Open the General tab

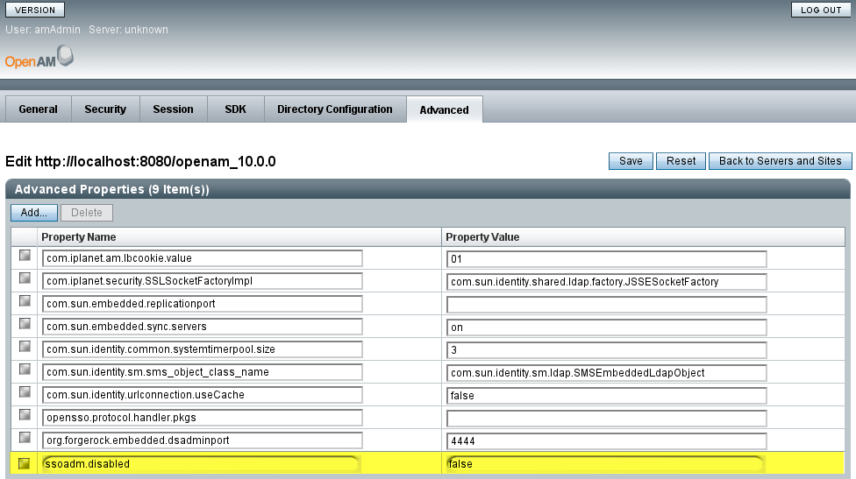click(x=39, y=109)
